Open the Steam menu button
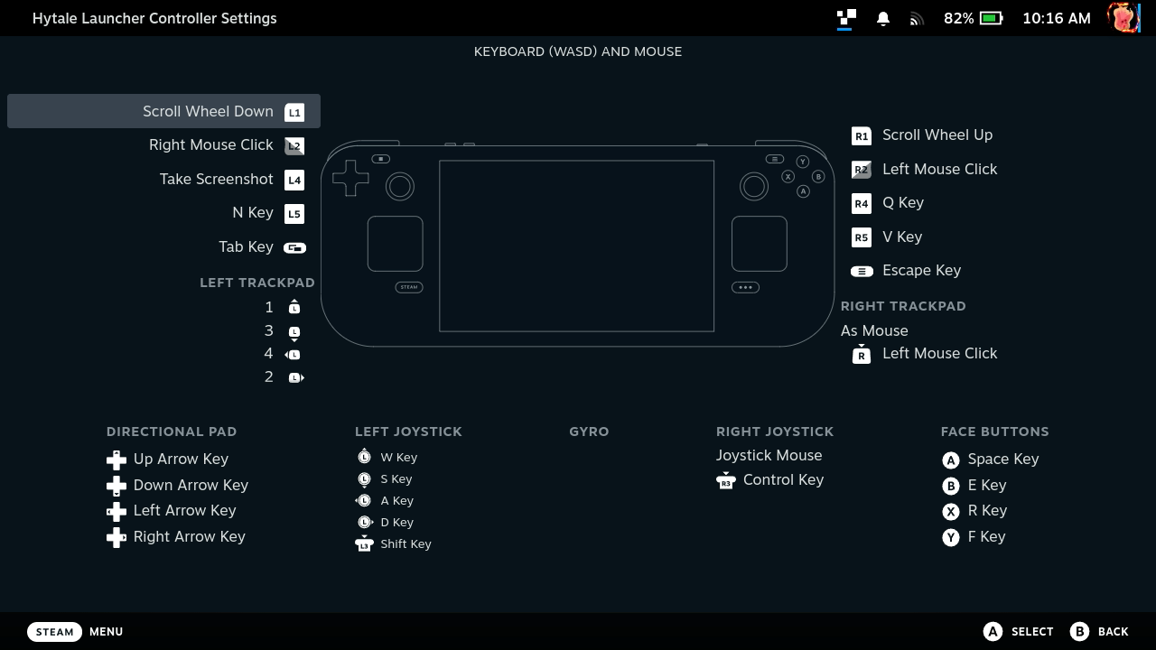The height and width of the screenshot is (650, 1156). (x=54, y=632)
